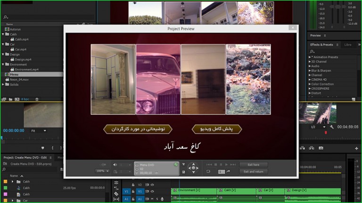362x203 pixels.
Task: Click the پخش کامل ویدیو menu button
Action: click(x=216, y=129)
